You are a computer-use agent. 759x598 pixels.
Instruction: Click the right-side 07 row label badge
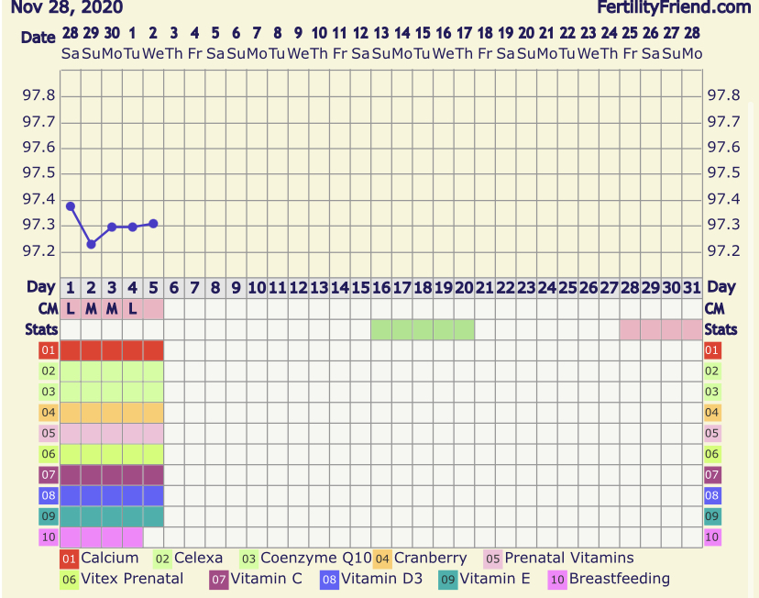coord(712,475)
